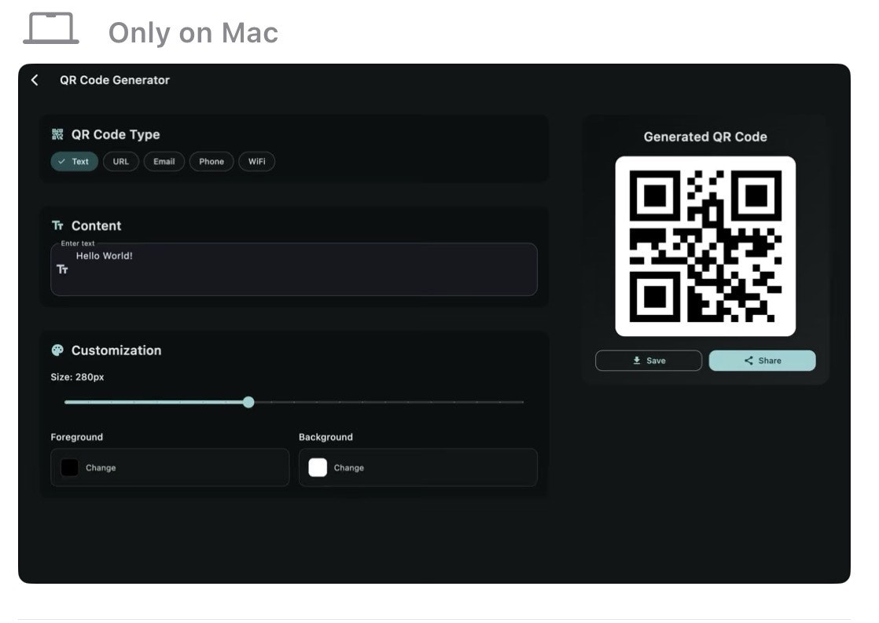Click the share icon on Share button
The image size is (879, 623).
748,361
